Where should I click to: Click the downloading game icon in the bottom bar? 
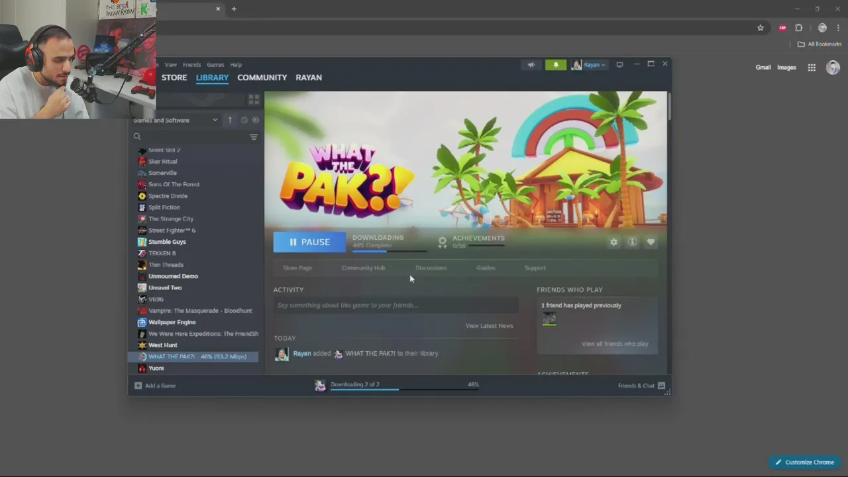point(320,386)
